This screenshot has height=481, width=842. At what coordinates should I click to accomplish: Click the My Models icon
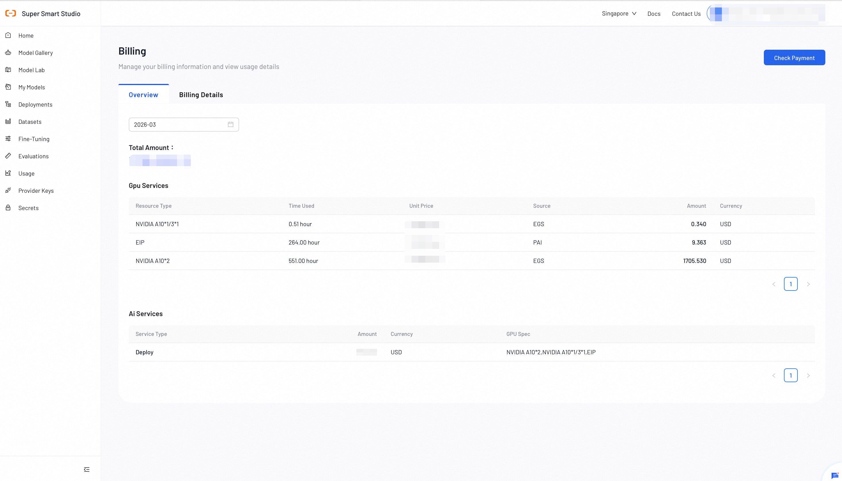8,87
